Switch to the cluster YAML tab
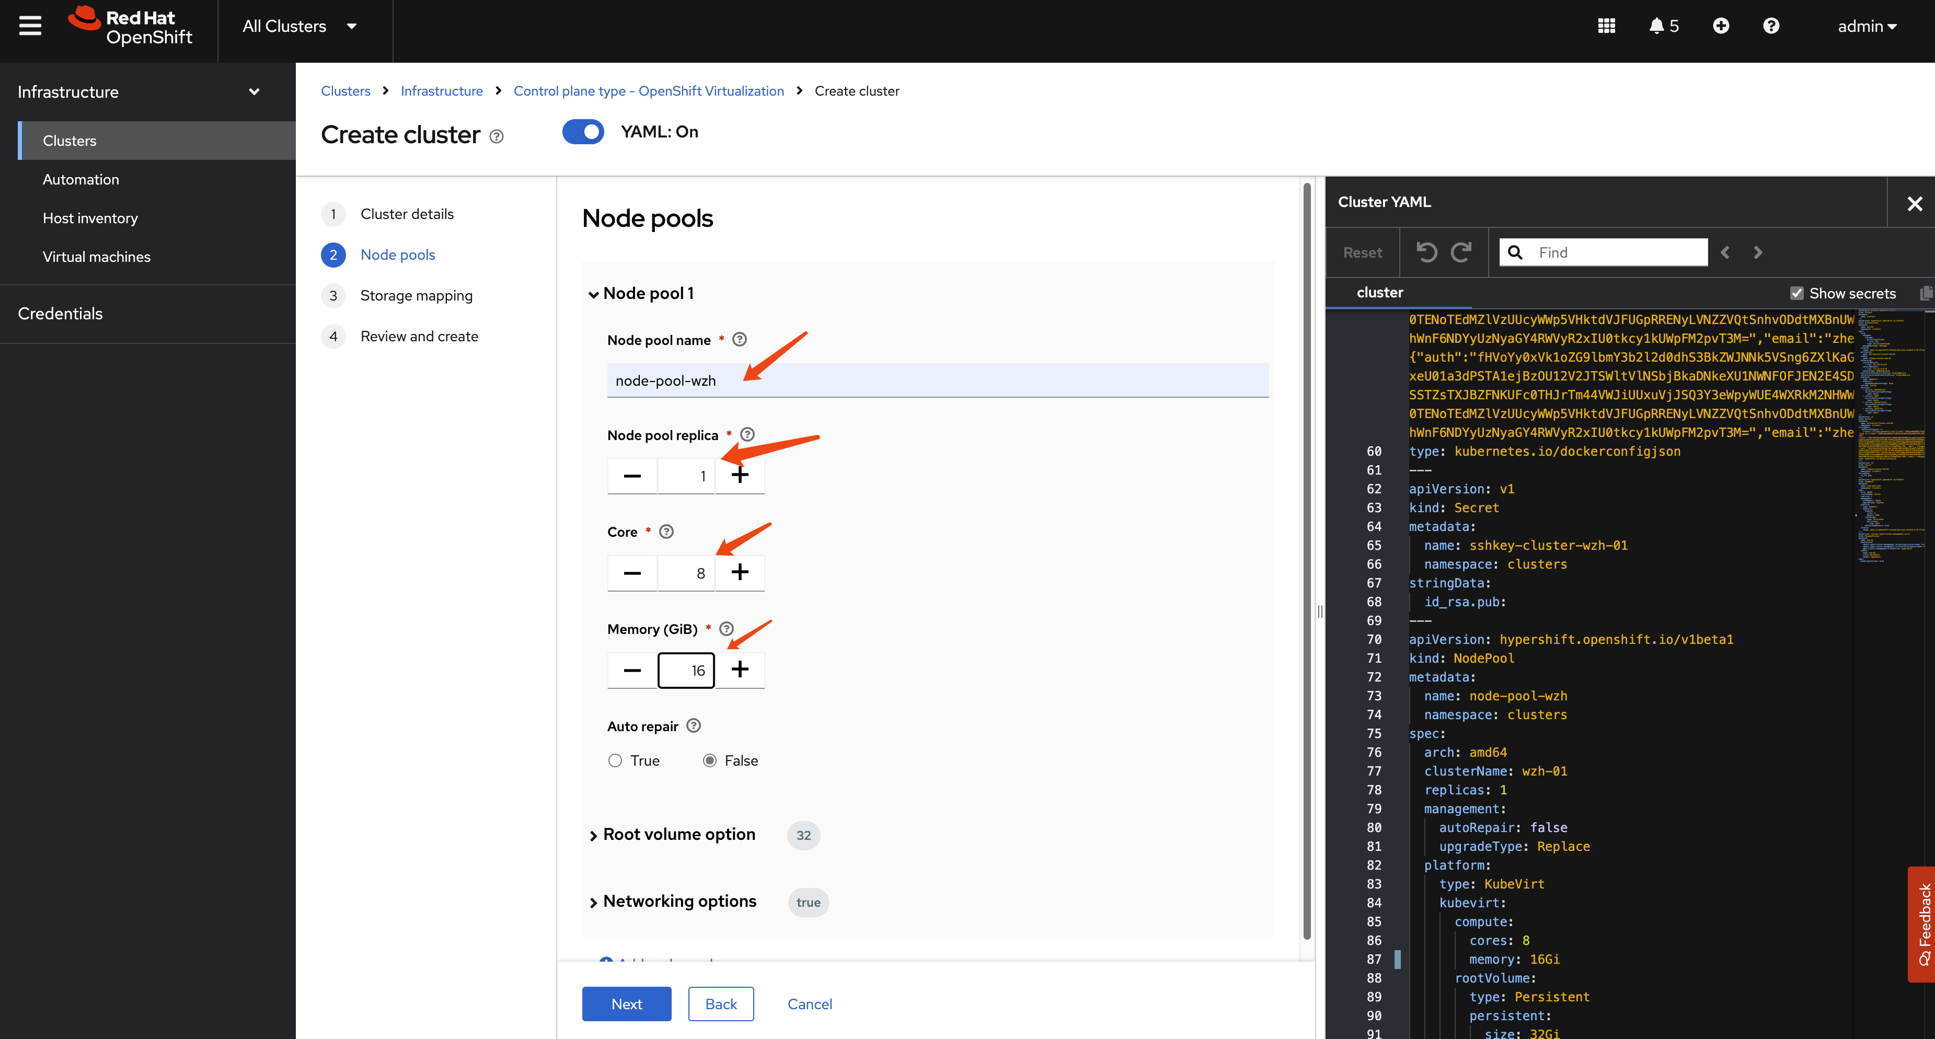 1379,293
